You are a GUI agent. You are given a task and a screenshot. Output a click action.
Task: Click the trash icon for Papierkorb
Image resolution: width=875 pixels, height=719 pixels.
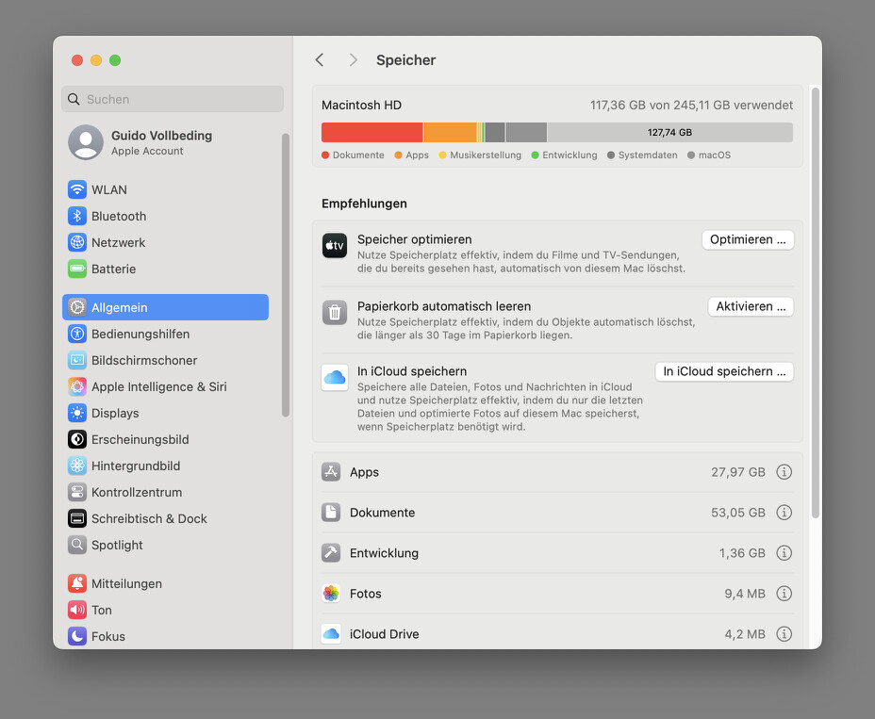(335, 312)
